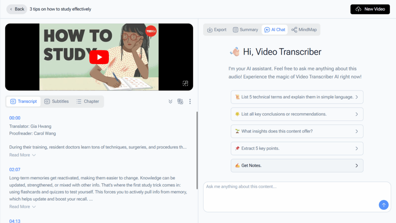Click the picture-in-picture icon on the video
396x223 pixels.
185,83
